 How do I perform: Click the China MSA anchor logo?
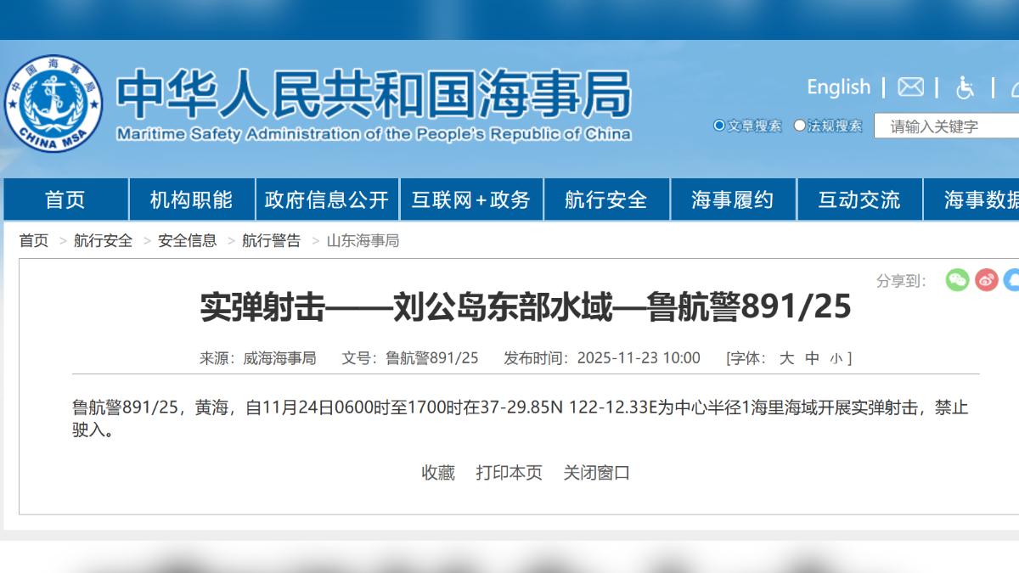click(x=53, y=104)
